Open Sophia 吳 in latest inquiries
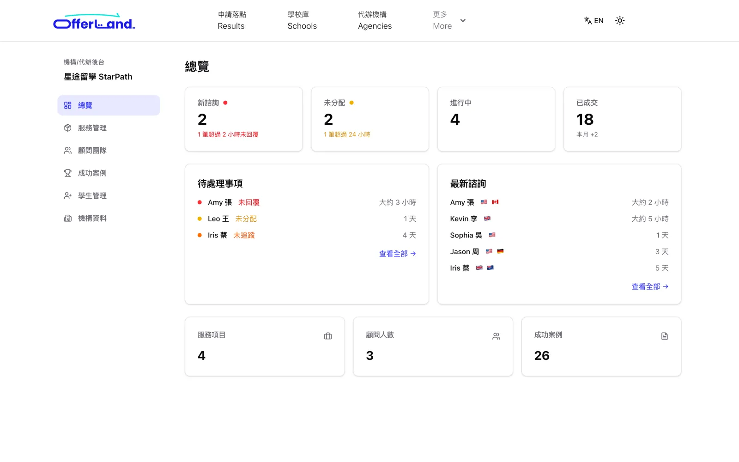 [x=559, y=235]
